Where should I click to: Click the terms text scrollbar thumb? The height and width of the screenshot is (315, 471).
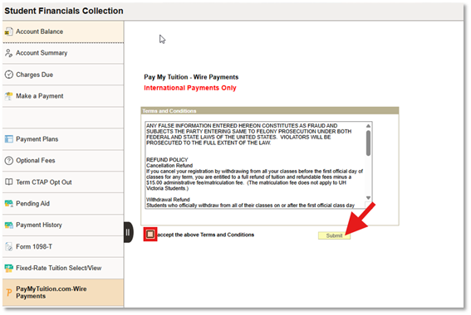pos(368,143)
